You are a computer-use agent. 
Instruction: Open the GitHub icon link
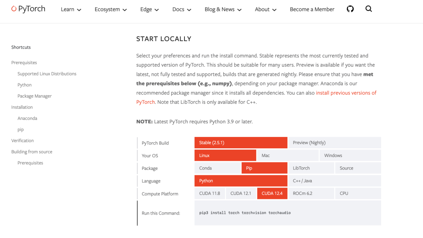click(x=350, y=9)
